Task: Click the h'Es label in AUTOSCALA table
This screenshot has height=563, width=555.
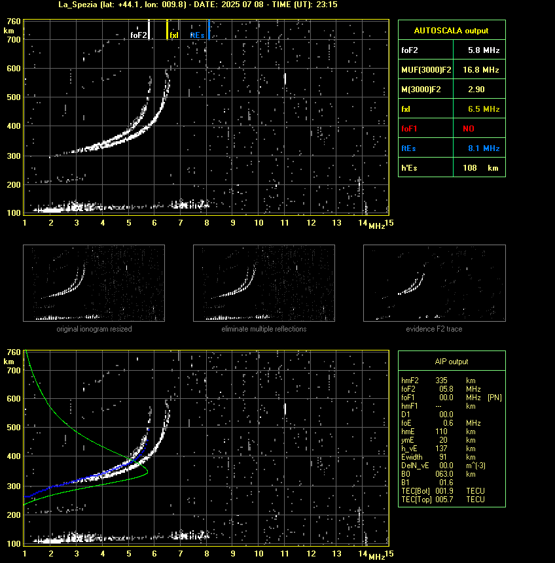Action: click(x=409, y=168)
